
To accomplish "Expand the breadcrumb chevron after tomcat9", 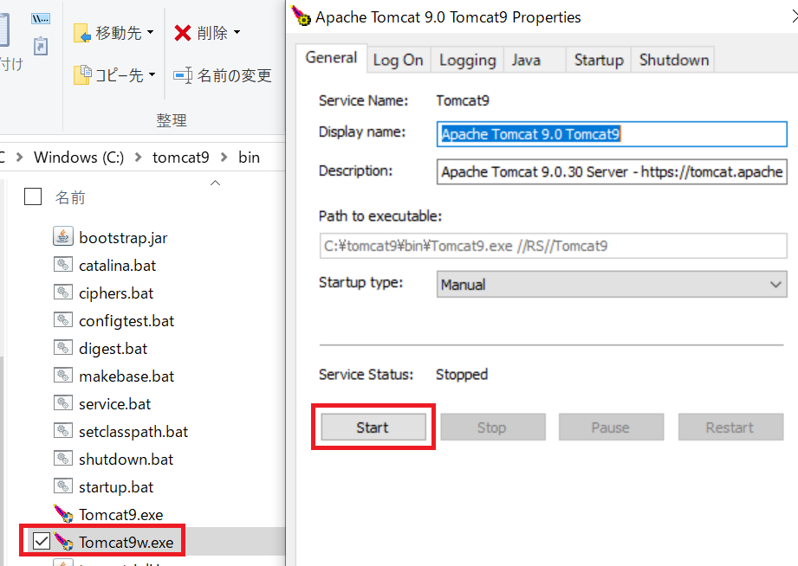I will (224, 158).
